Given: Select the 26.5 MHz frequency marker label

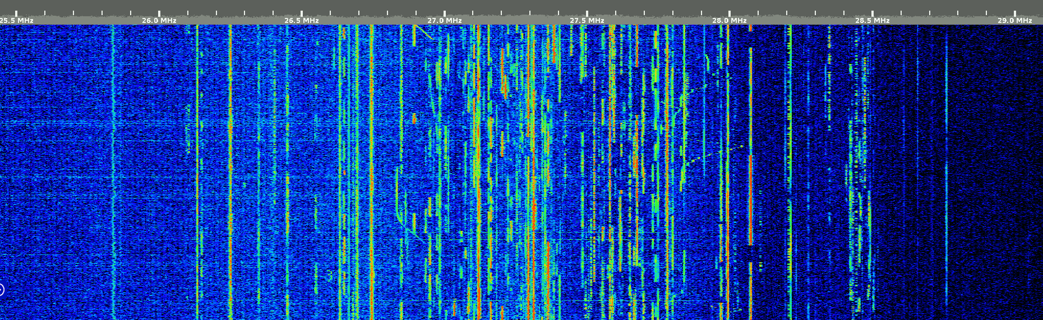Looking at the screenshot, I should pyautogui.click(x=302, y=20).
